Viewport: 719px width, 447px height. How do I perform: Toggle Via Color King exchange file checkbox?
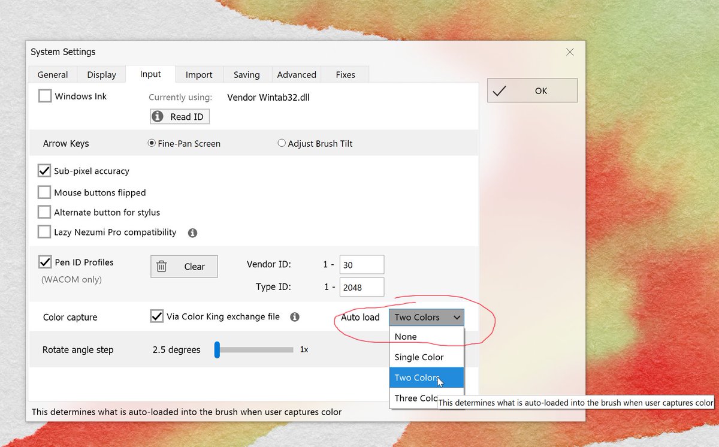pyautogui.click(x=156, y=316)
